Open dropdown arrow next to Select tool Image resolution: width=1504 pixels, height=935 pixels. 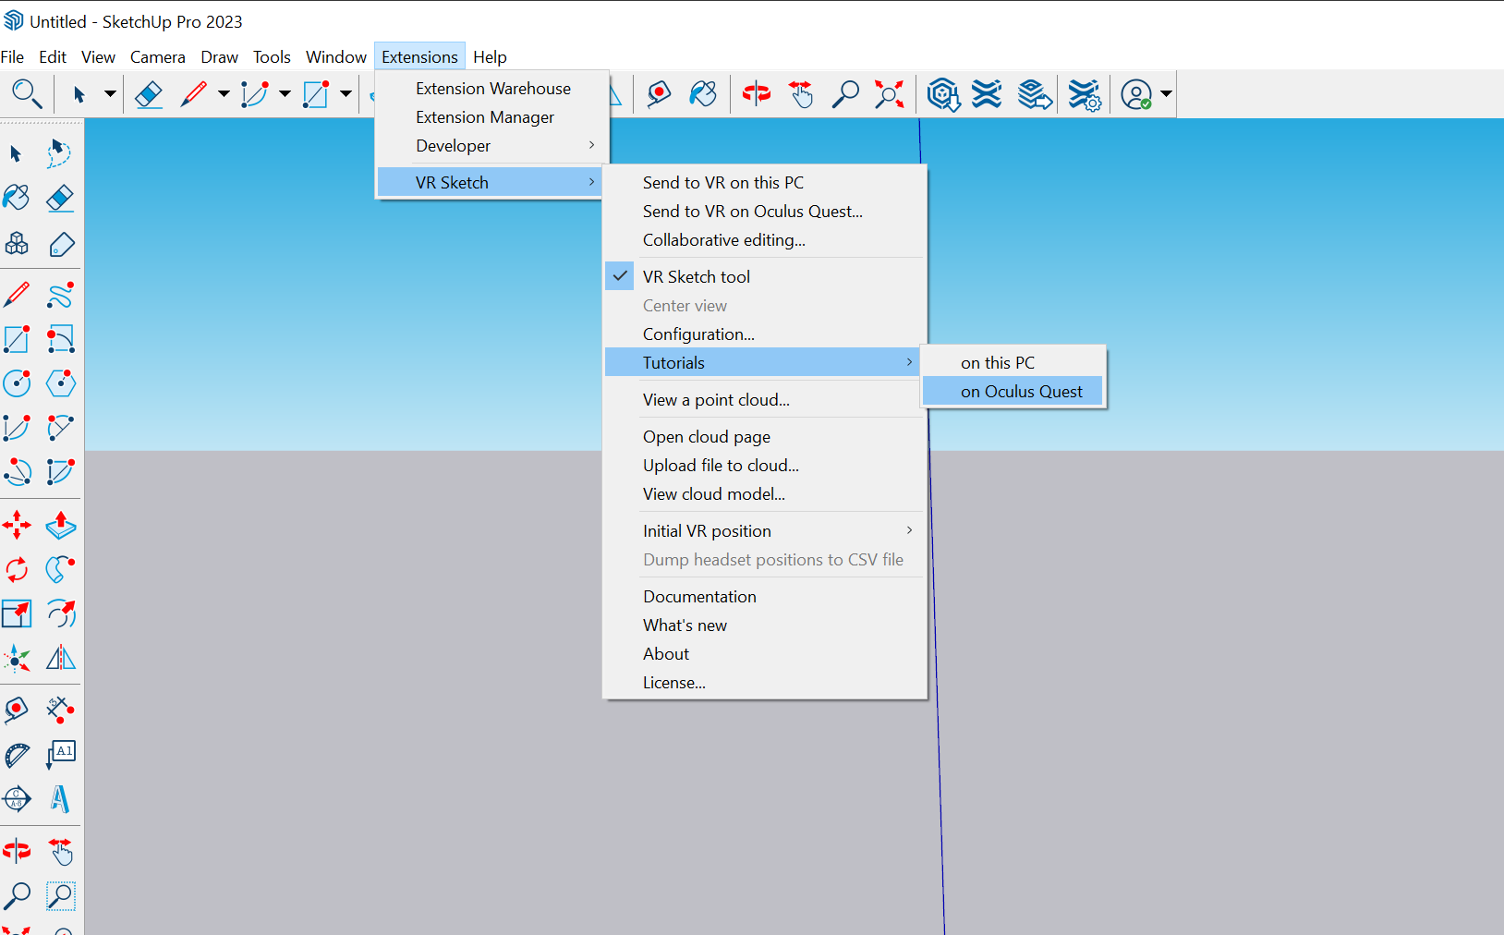point(110,93)
